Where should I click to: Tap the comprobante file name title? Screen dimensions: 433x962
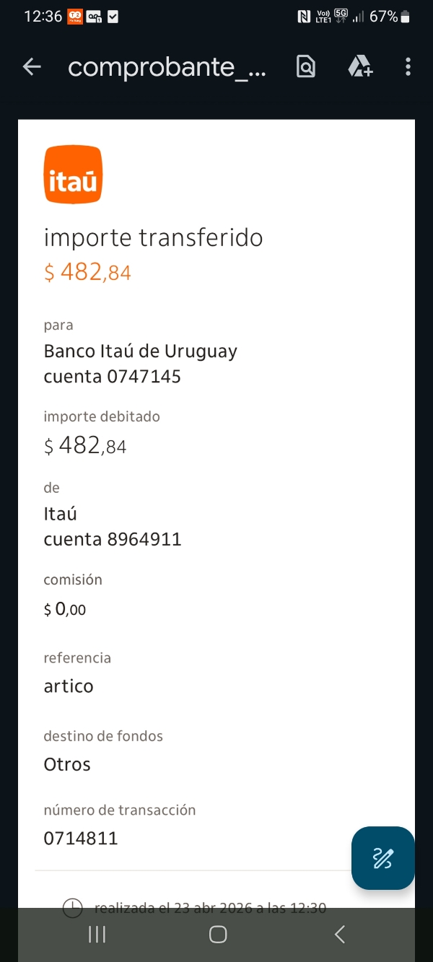click(x=167, y=67)
